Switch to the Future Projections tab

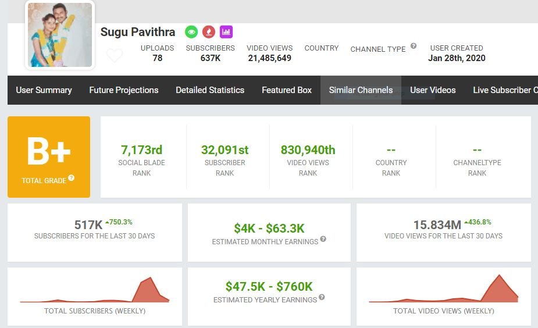click(123, 90)
